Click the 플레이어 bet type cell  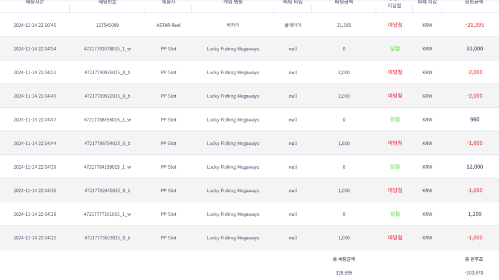point(293,25)
